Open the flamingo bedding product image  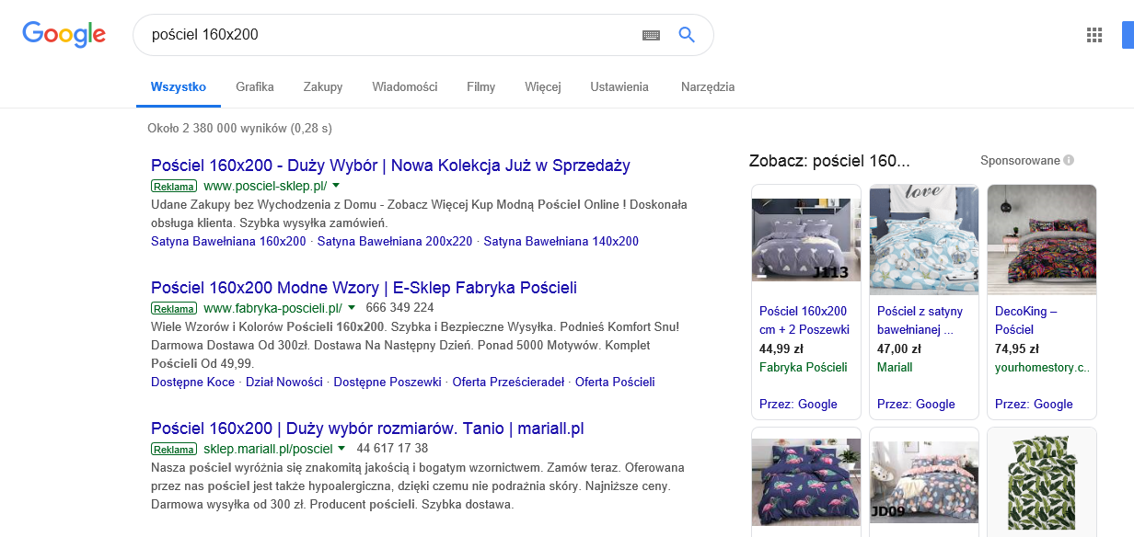[806, 480]
